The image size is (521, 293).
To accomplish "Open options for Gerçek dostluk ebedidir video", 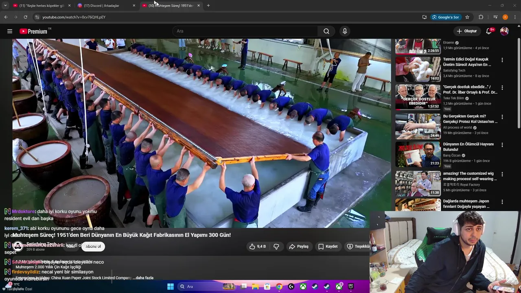I will (502, 88).
